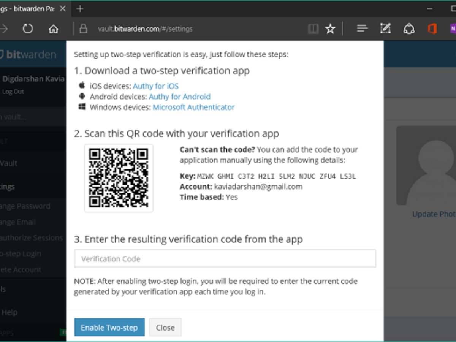
Task: Click Log Out in the sidebar
Action: [13, 92]
